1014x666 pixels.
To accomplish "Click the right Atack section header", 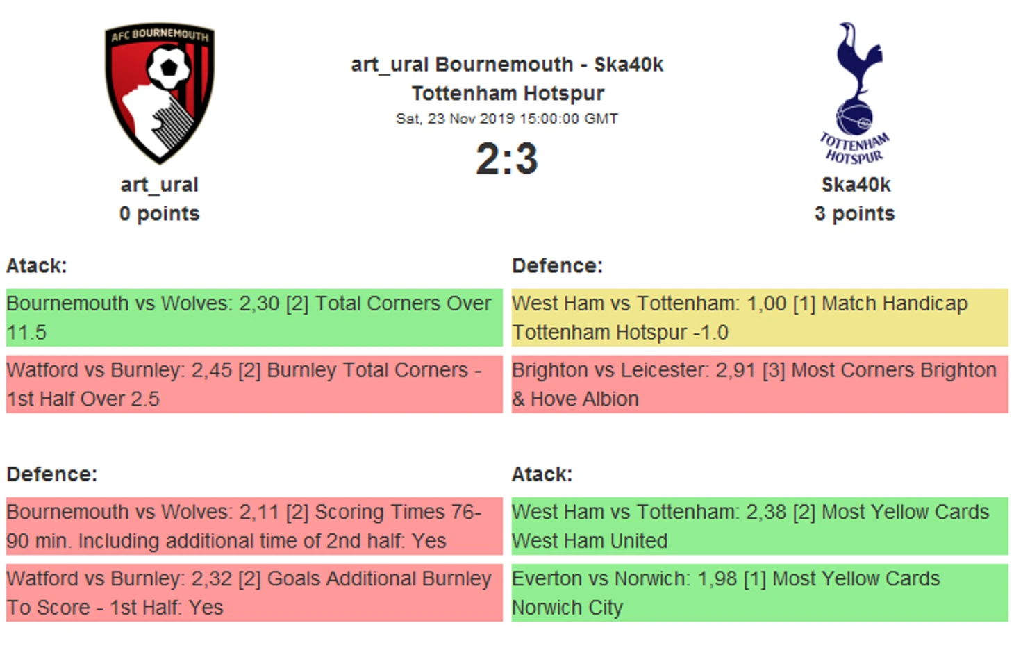I will point(542,474).
